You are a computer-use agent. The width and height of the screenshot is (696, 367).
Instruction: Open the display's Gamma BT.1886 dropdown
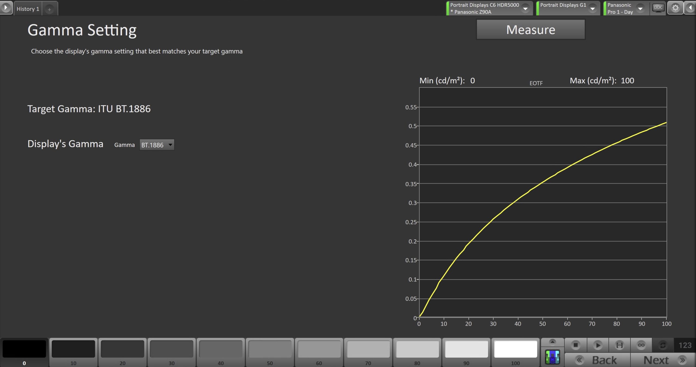click(x=157, y=145)
